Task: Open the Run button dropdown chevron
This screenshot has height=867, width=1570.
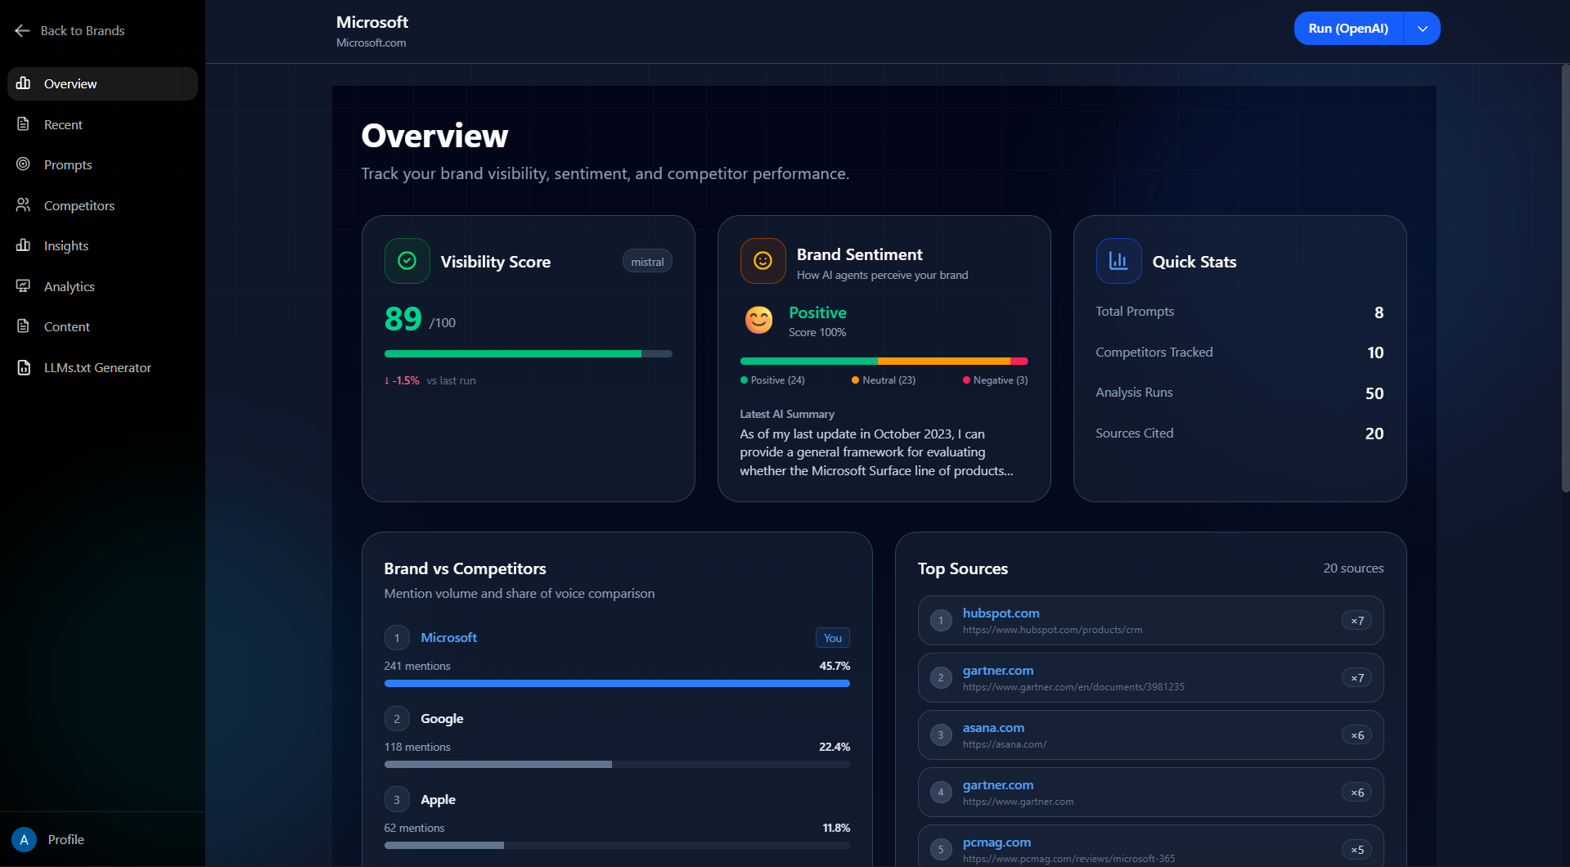Action: click(1423, 29)
